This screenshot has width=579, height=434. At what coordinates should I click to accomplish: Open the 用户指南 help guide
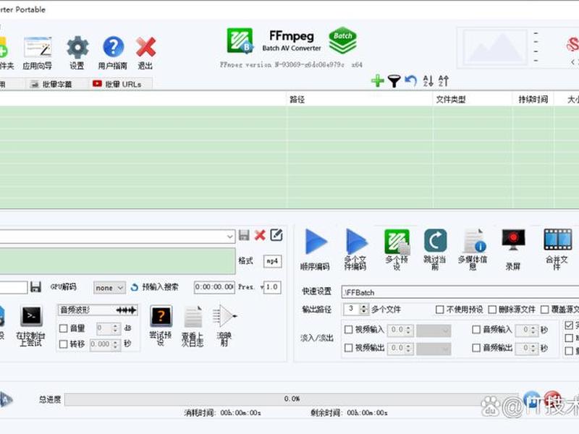[x=113, y=54]
